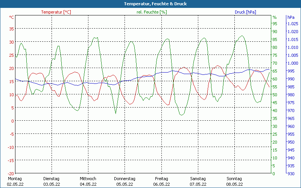The image size is (301, 188).
Task: Click the '970' pressure axis tick
Action: click(x=291, y=111)
